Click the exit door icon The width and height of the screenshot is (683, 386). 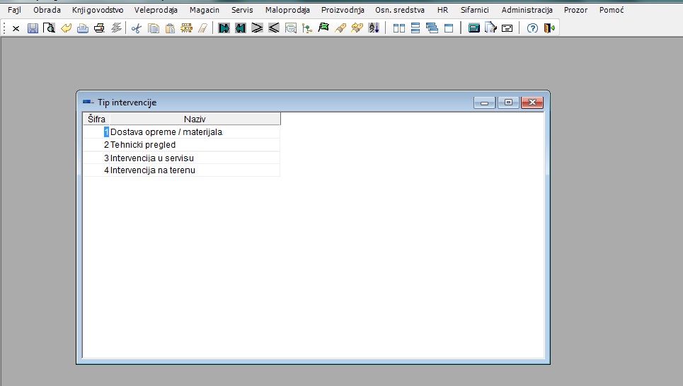549,28
